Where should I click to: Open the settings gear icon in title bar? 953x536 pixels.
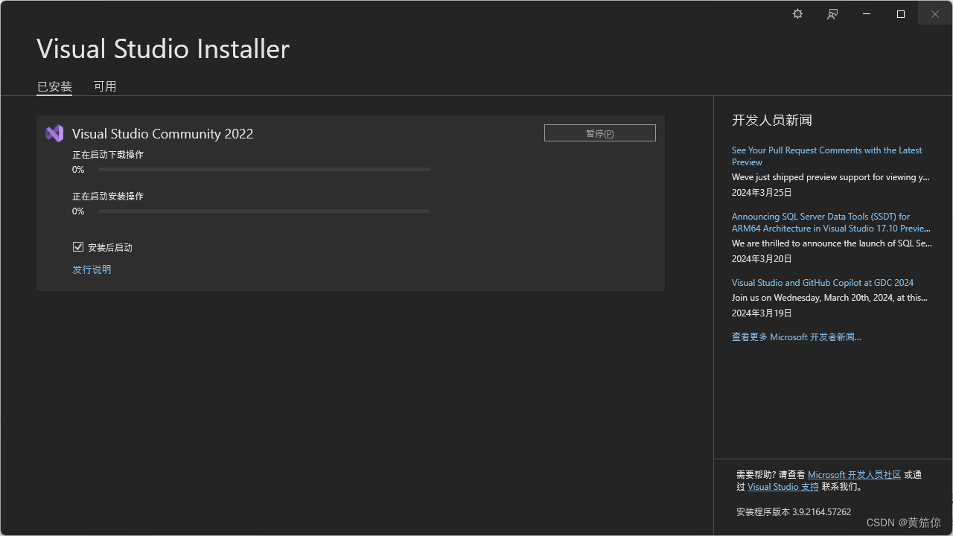[797, 14]
